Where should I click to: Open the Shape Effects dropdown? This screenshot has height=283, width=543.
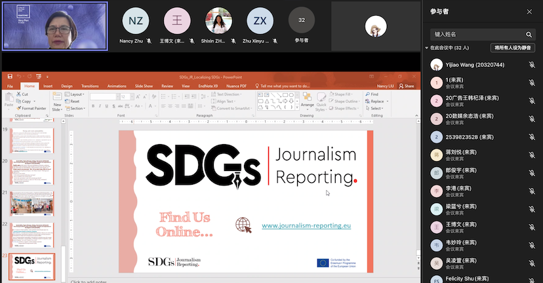[x=344, y=108]
